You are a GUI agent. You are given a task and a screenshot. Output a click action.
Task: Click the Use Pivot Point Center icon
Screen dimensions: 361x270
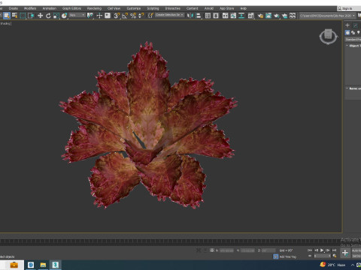tap(89, 16)
